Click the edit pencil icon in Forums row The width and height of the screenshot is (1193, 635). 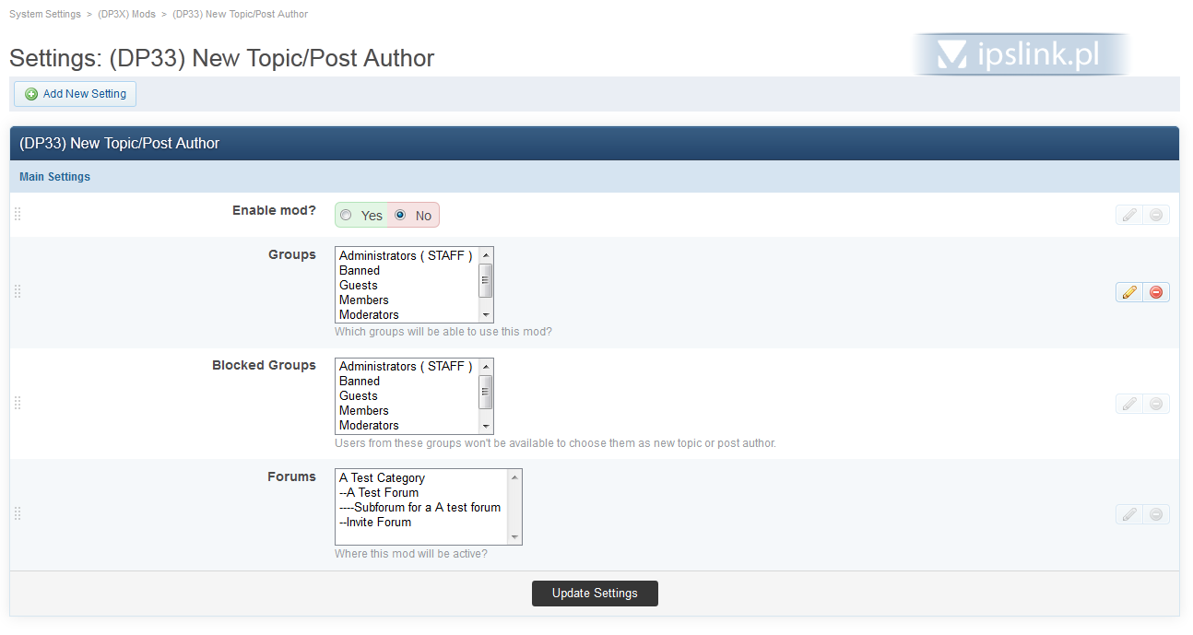point(1128,514)
